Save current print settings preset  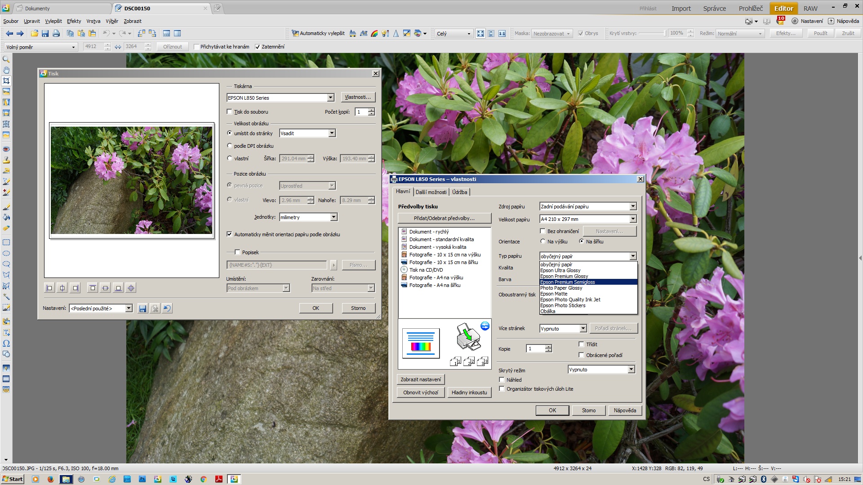click(142, 309)
